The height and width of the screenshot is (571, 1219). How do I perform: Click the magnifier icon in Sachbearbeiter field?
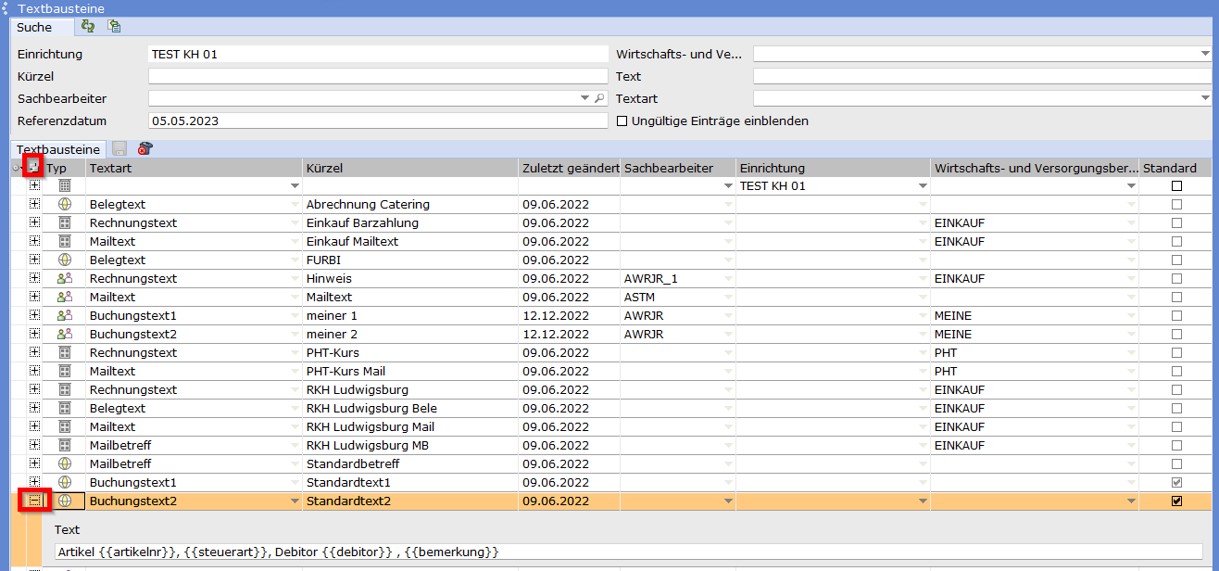599,98
